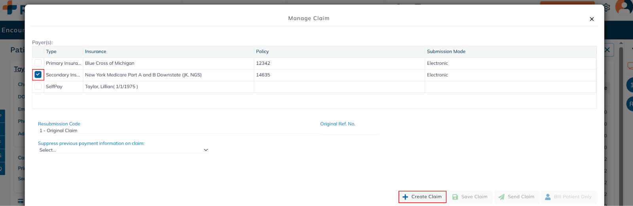Click the Policy column header
Viewport: 633px width, 206px height.
[262, 51]
